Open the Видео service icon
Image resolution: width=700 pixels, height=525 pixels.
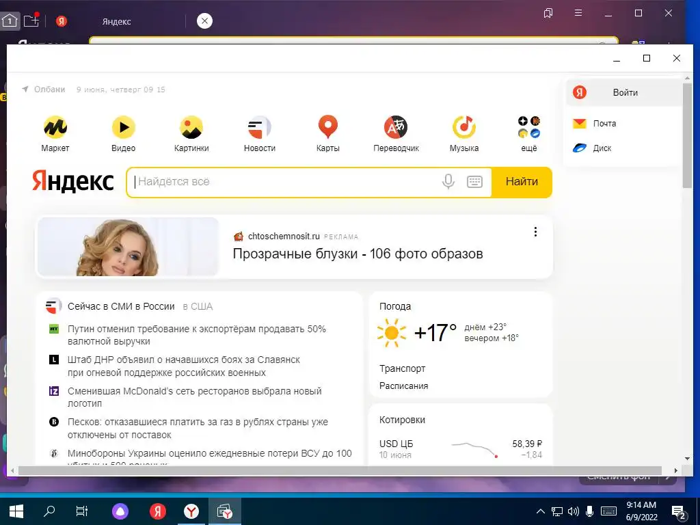pyautogui.click(x=123, y=133)
